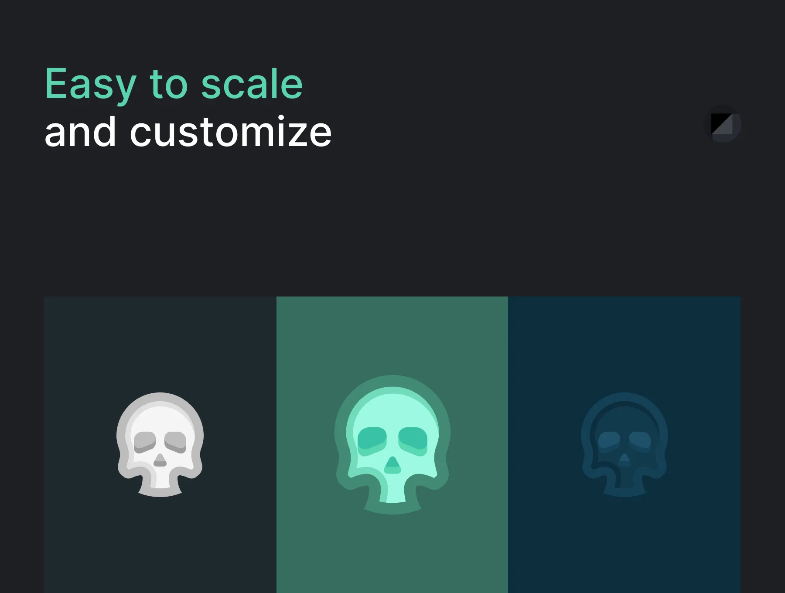Click the nose of the white skull
Screen dimensions: 785x593
tap(160, 460)
